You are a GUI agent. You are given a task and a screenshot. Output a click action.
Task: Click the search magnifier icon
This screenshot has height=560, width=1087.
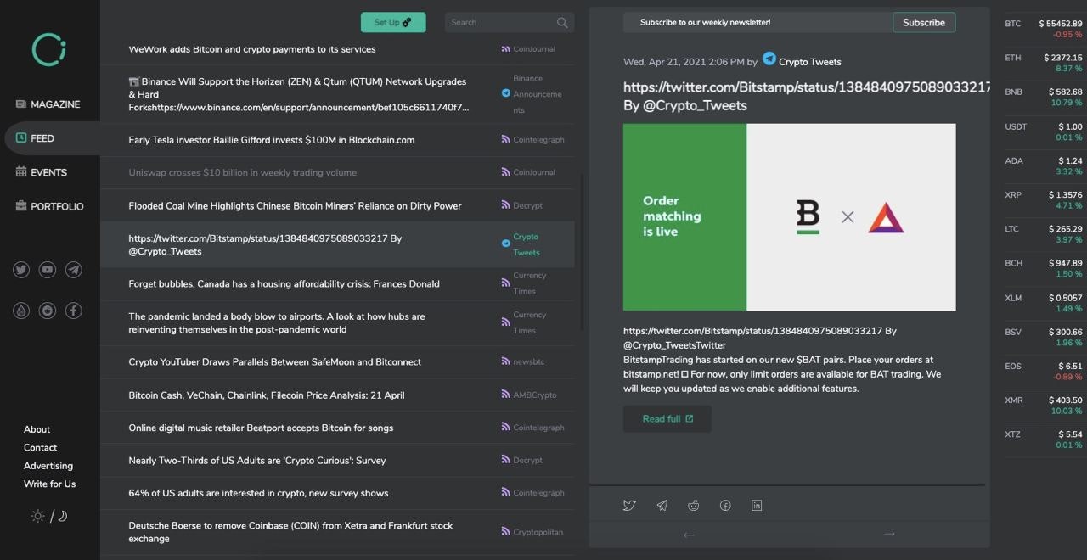click(562, 23)
